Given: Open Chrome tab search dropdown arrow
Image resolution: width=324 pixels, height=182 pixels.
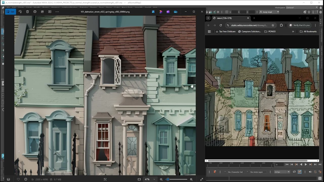Looking at the screenshot, I should click(x=208, y=18).
